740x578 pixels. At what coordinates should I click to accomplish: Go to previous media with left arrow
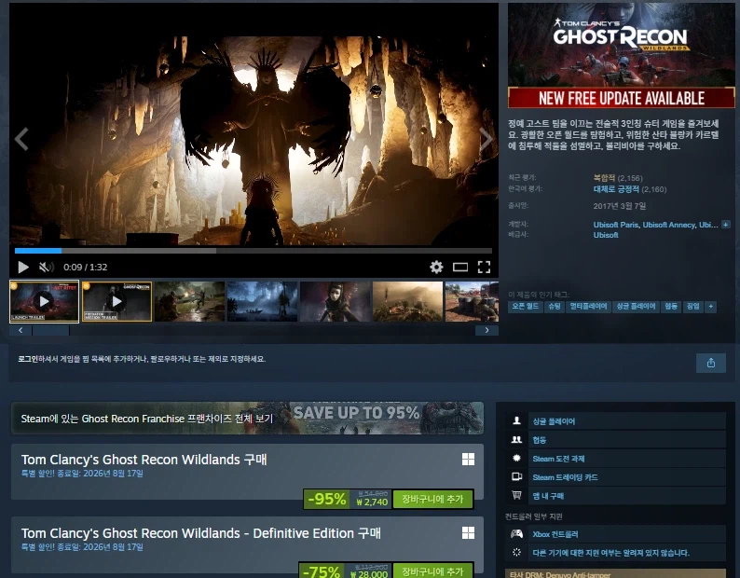(21, 139)
